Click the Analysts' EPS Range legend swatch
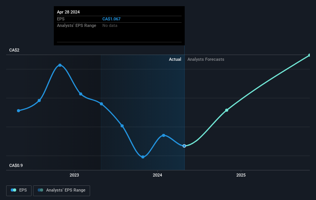The width and height of the screenshot is (316, 200). pyautogui.click(x=40, y=190)
